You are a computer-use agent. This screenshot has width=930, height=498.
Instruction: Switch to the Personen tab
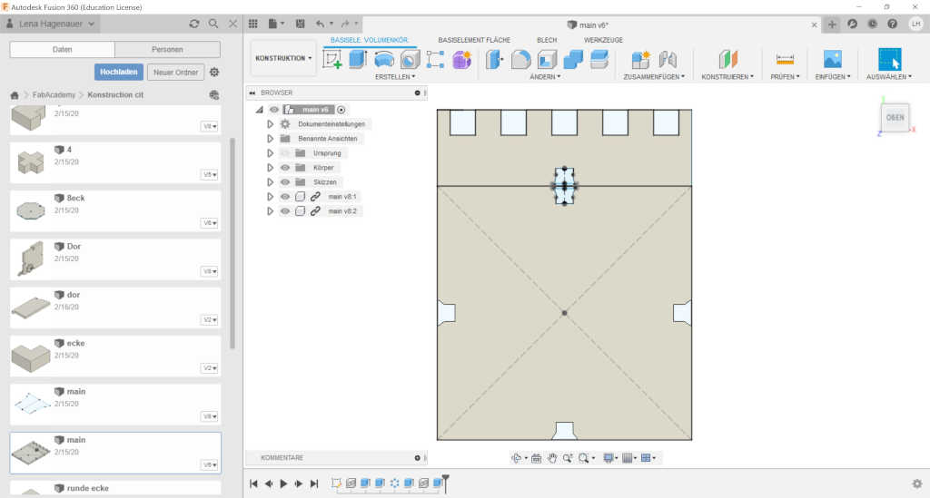coord(167,49)
